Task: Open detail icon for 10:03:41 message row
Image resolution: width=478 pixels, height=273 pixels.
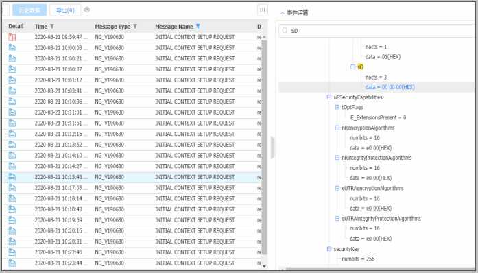Action: pos(12,91)
